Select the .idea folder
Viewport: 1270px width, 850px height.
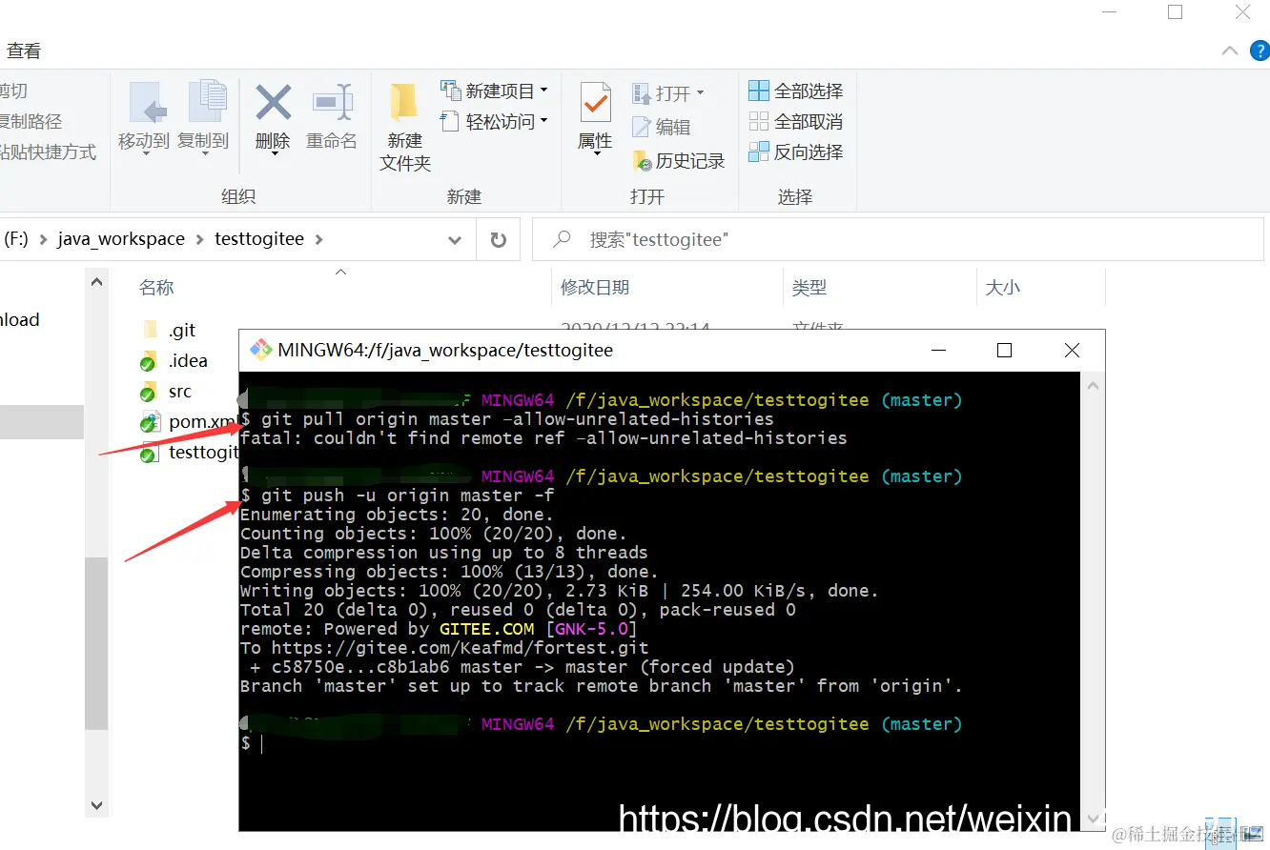tap(188, 360)
